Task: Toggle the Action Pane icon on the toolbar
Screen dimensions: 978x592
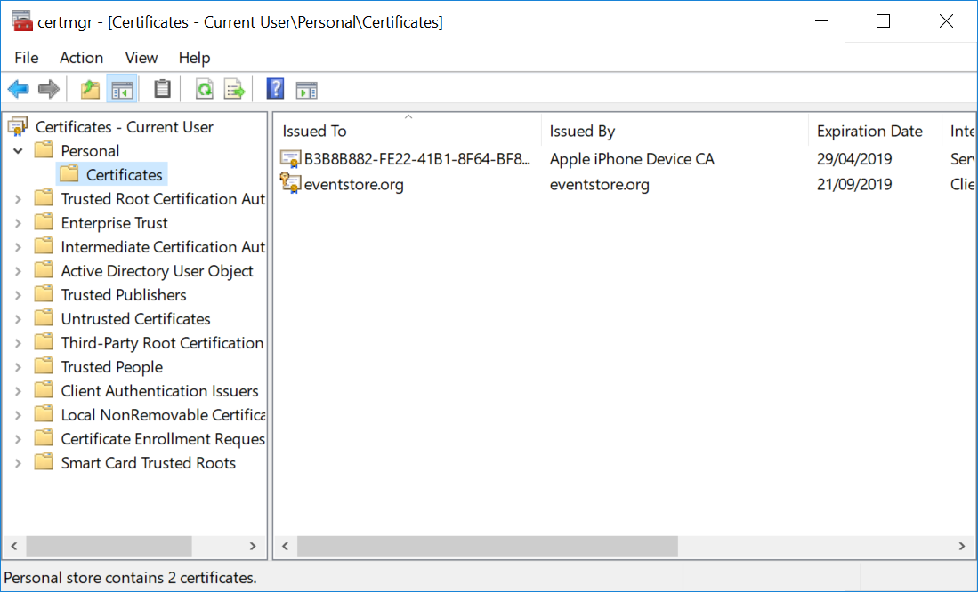Action: pos(307,88)
